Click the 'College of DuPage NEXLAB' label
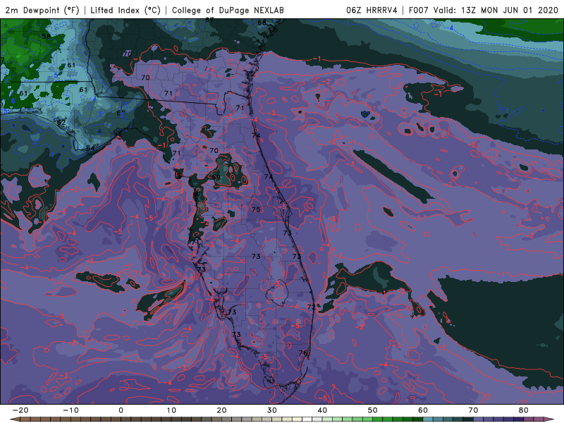 (228, 10)
